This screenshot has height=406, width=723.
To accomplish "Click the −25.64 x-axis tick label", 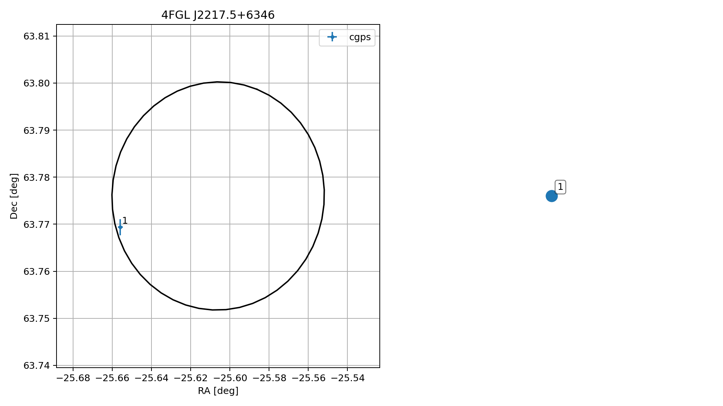I will coord(151,378).
